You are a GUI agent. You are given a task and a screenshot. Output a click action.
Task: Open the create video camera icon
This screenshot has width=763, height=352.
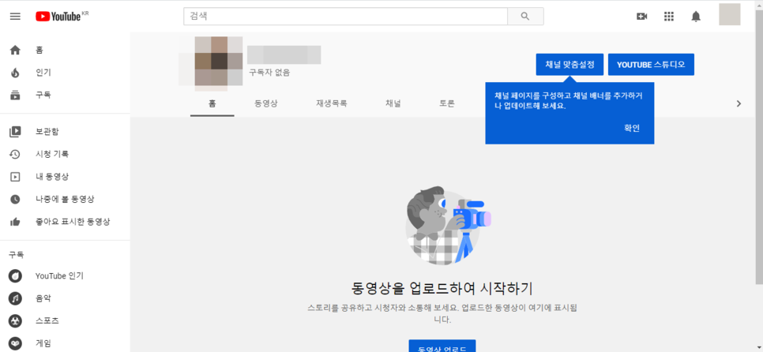point(642,17)
